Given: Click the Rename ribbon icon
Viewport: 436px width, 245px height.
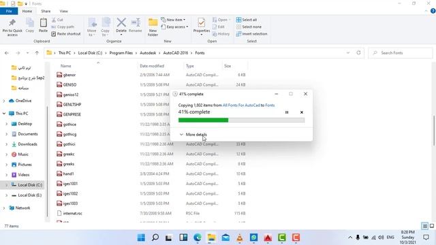Looking at the screenshot, I should click(136, 26).
